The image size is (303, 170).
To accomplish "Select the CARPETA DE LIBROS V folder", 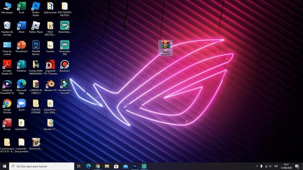I will [36, 87].
